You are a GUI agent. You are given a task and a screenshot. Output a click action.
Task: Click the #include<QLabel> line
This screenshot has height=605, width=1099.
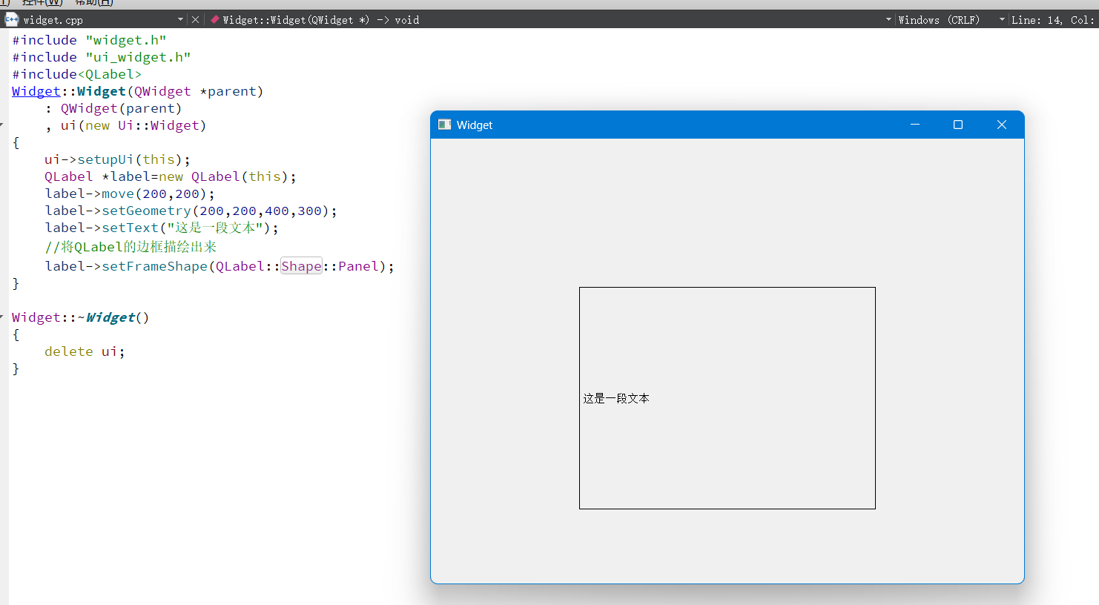coord(76,74)
